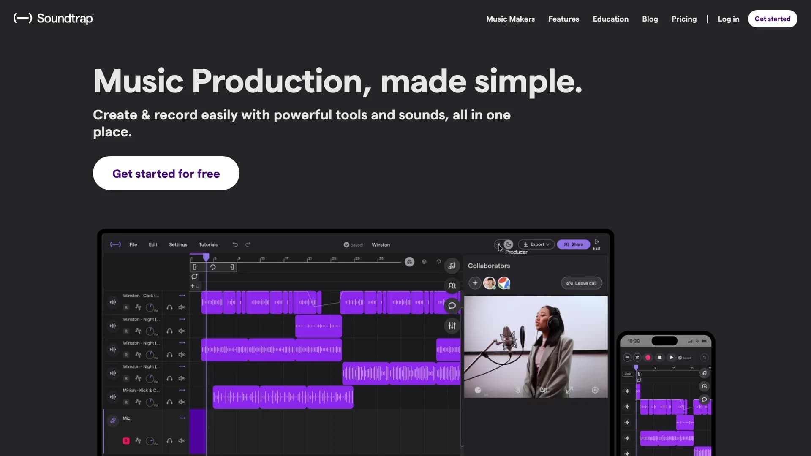Screen dimensions: 811x456
Task: Open three-dots menu of Winston - Cork track
Action: pyautogui.click(x=182, y=296)
